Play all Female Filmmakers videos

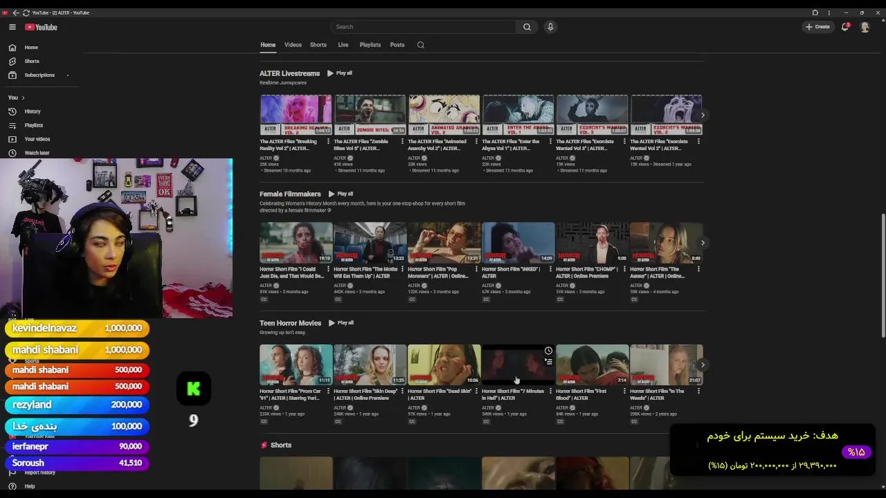(x=341, y=194)
